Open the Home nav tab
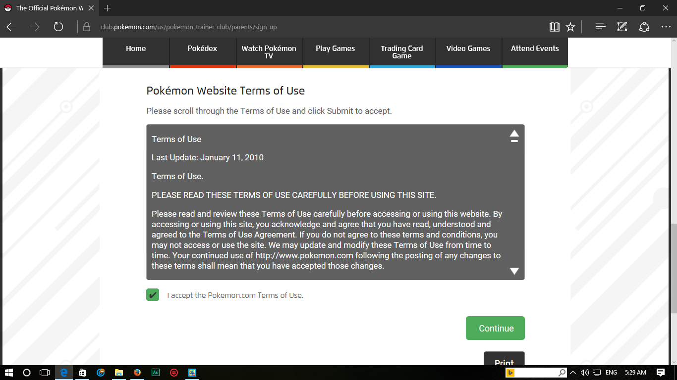Image resolution: width=677 pixels, height=380 pixels. click(x=136, y=52)
